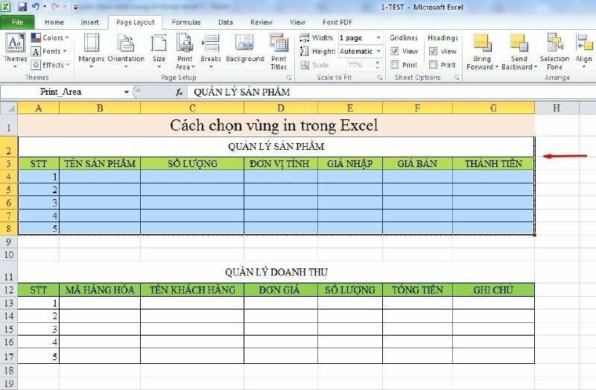This screenshot has width=596, height=390.
Task: Open theme Effects options
Action: [x=51, y=65]
